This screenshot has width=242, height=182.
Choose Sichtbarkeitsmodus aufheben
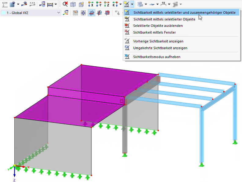coord(182,57)
